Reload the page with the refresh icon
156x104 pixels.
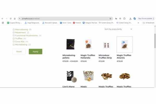(x=11, y=19)
